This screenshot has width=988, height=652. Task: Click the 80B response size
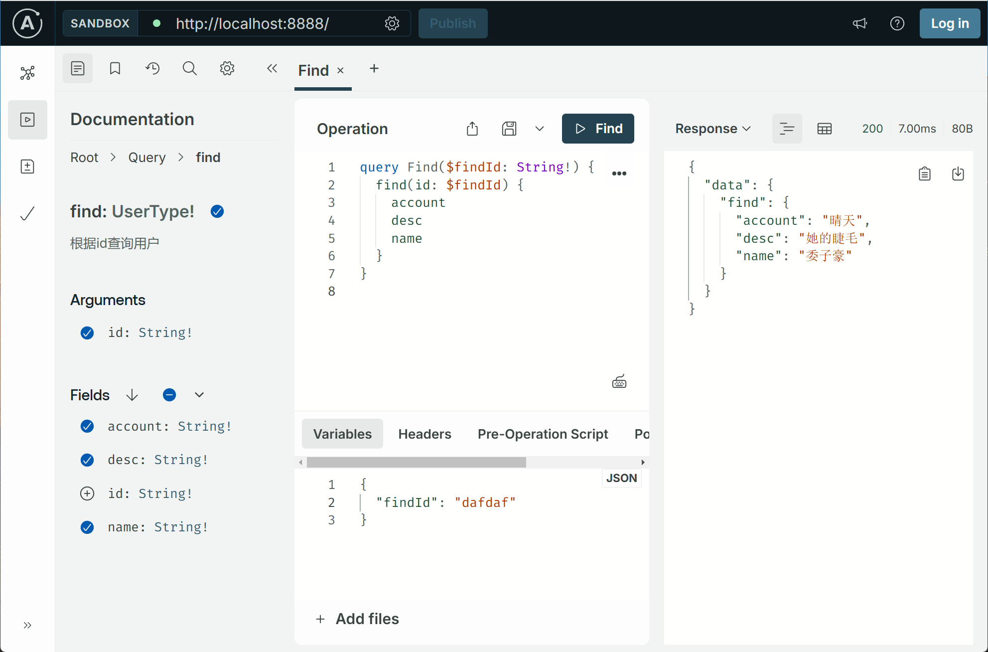coord(962,129)
